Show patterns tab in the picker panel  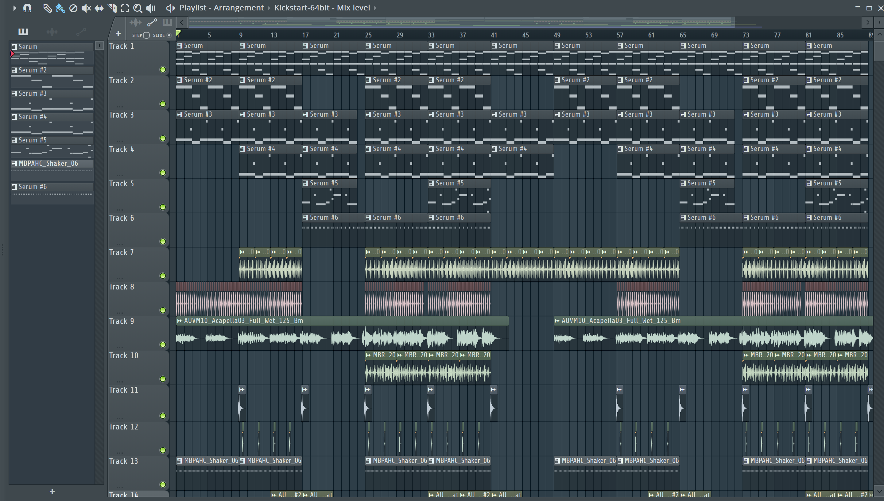coord(23,32)
